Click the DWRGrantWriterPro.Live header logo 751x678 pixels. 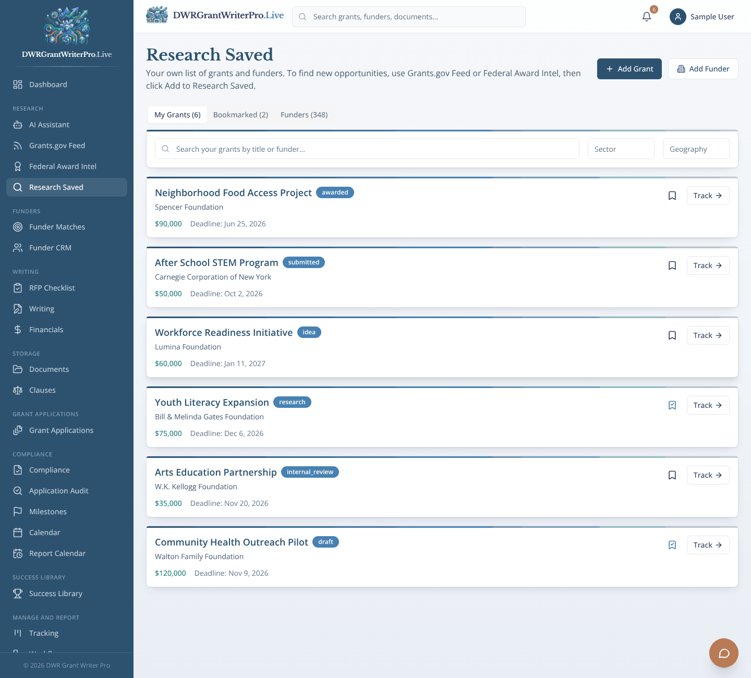215,15
